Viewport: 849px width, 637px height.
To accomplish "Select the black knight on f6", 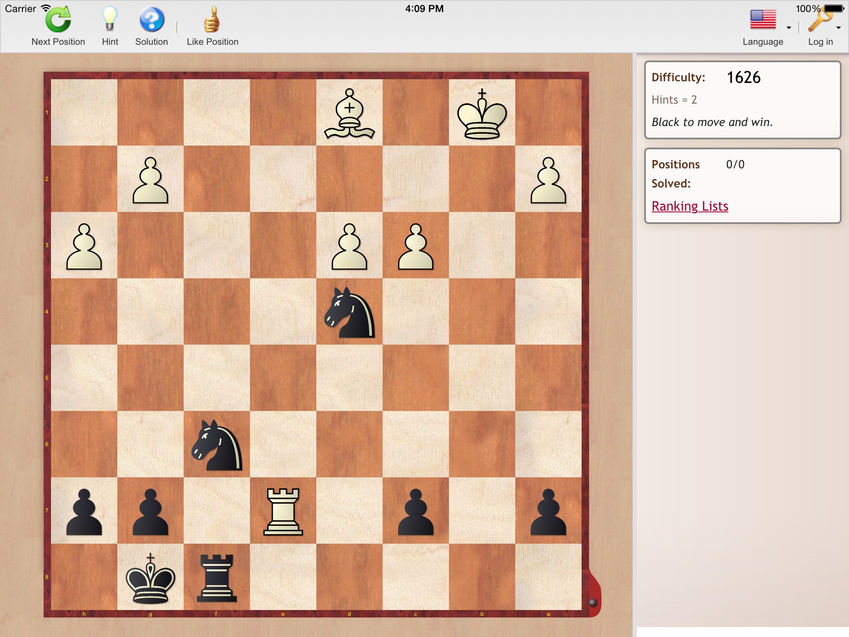I will [217, 445].
